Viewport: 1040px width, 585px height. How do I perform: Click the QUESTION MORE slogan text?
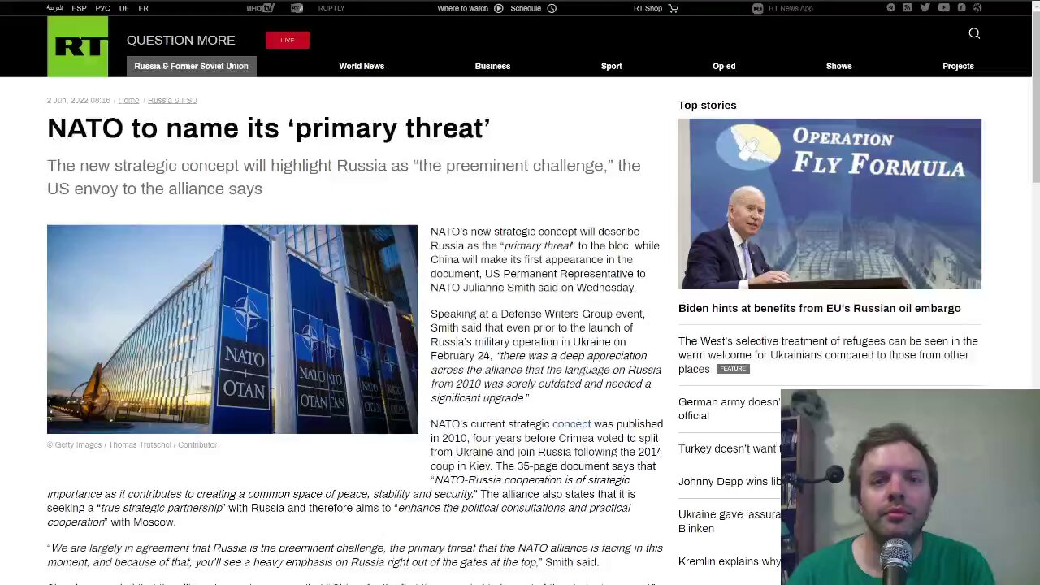pos(180,40)
